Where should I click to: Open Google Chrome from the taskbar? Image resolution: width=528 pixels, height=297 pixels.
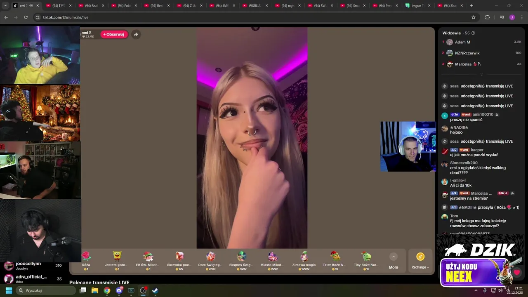coord(107,290)
